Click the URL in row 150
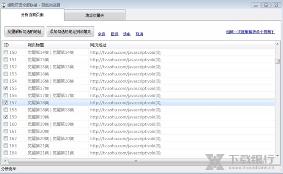283x174 pixels. (126, 52)
